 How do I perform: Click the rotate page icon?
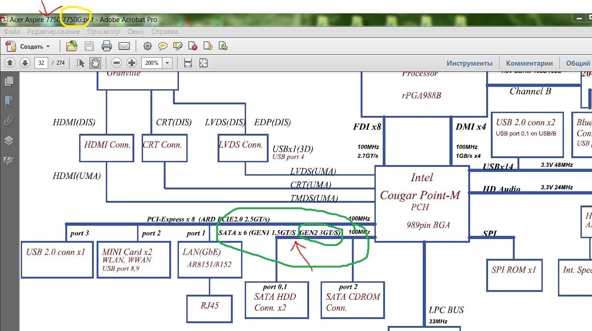[x=208, y=46]
